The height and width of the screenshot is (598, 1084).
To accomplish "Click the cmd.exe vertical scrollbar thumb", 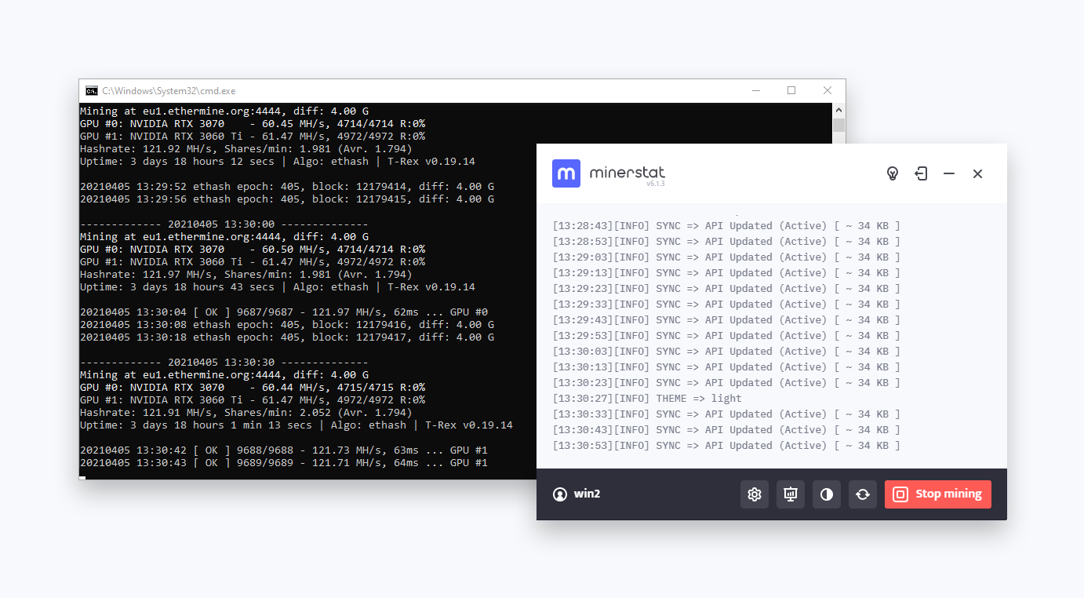I will (838, 125).
